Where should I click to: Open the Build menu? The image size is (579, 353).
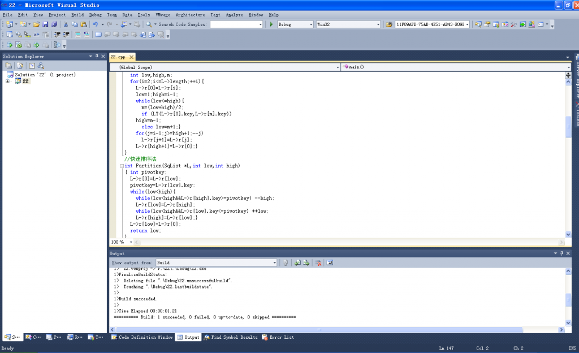pos(76,14)
